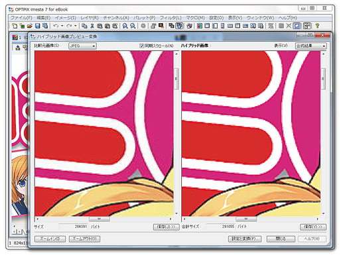Screen dimensions: 343x257
Task: Click the Undo arrow icon
Action: 56,26
